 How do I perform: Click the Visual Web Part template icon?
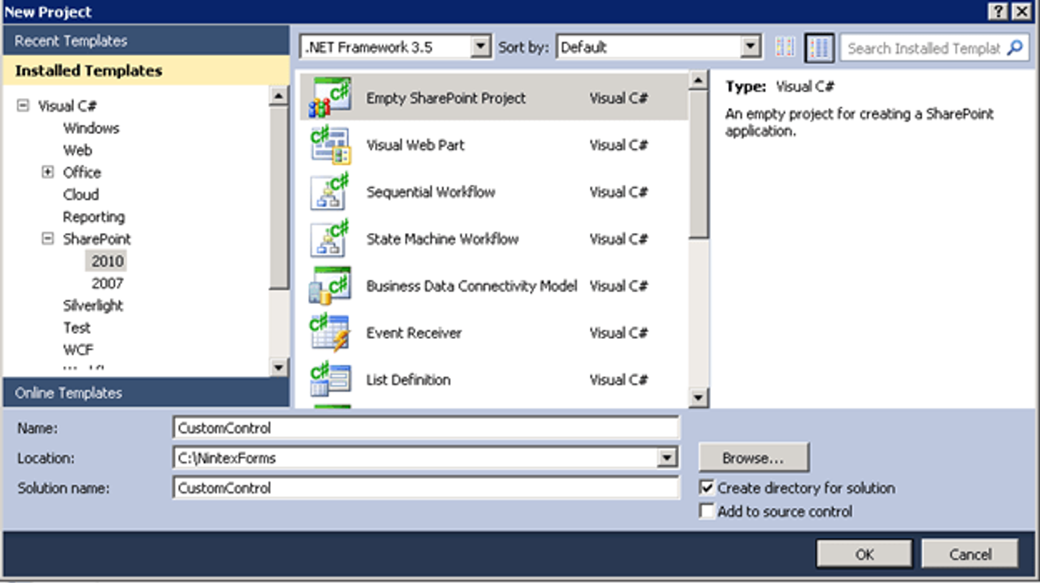click(x=330, y=145)
